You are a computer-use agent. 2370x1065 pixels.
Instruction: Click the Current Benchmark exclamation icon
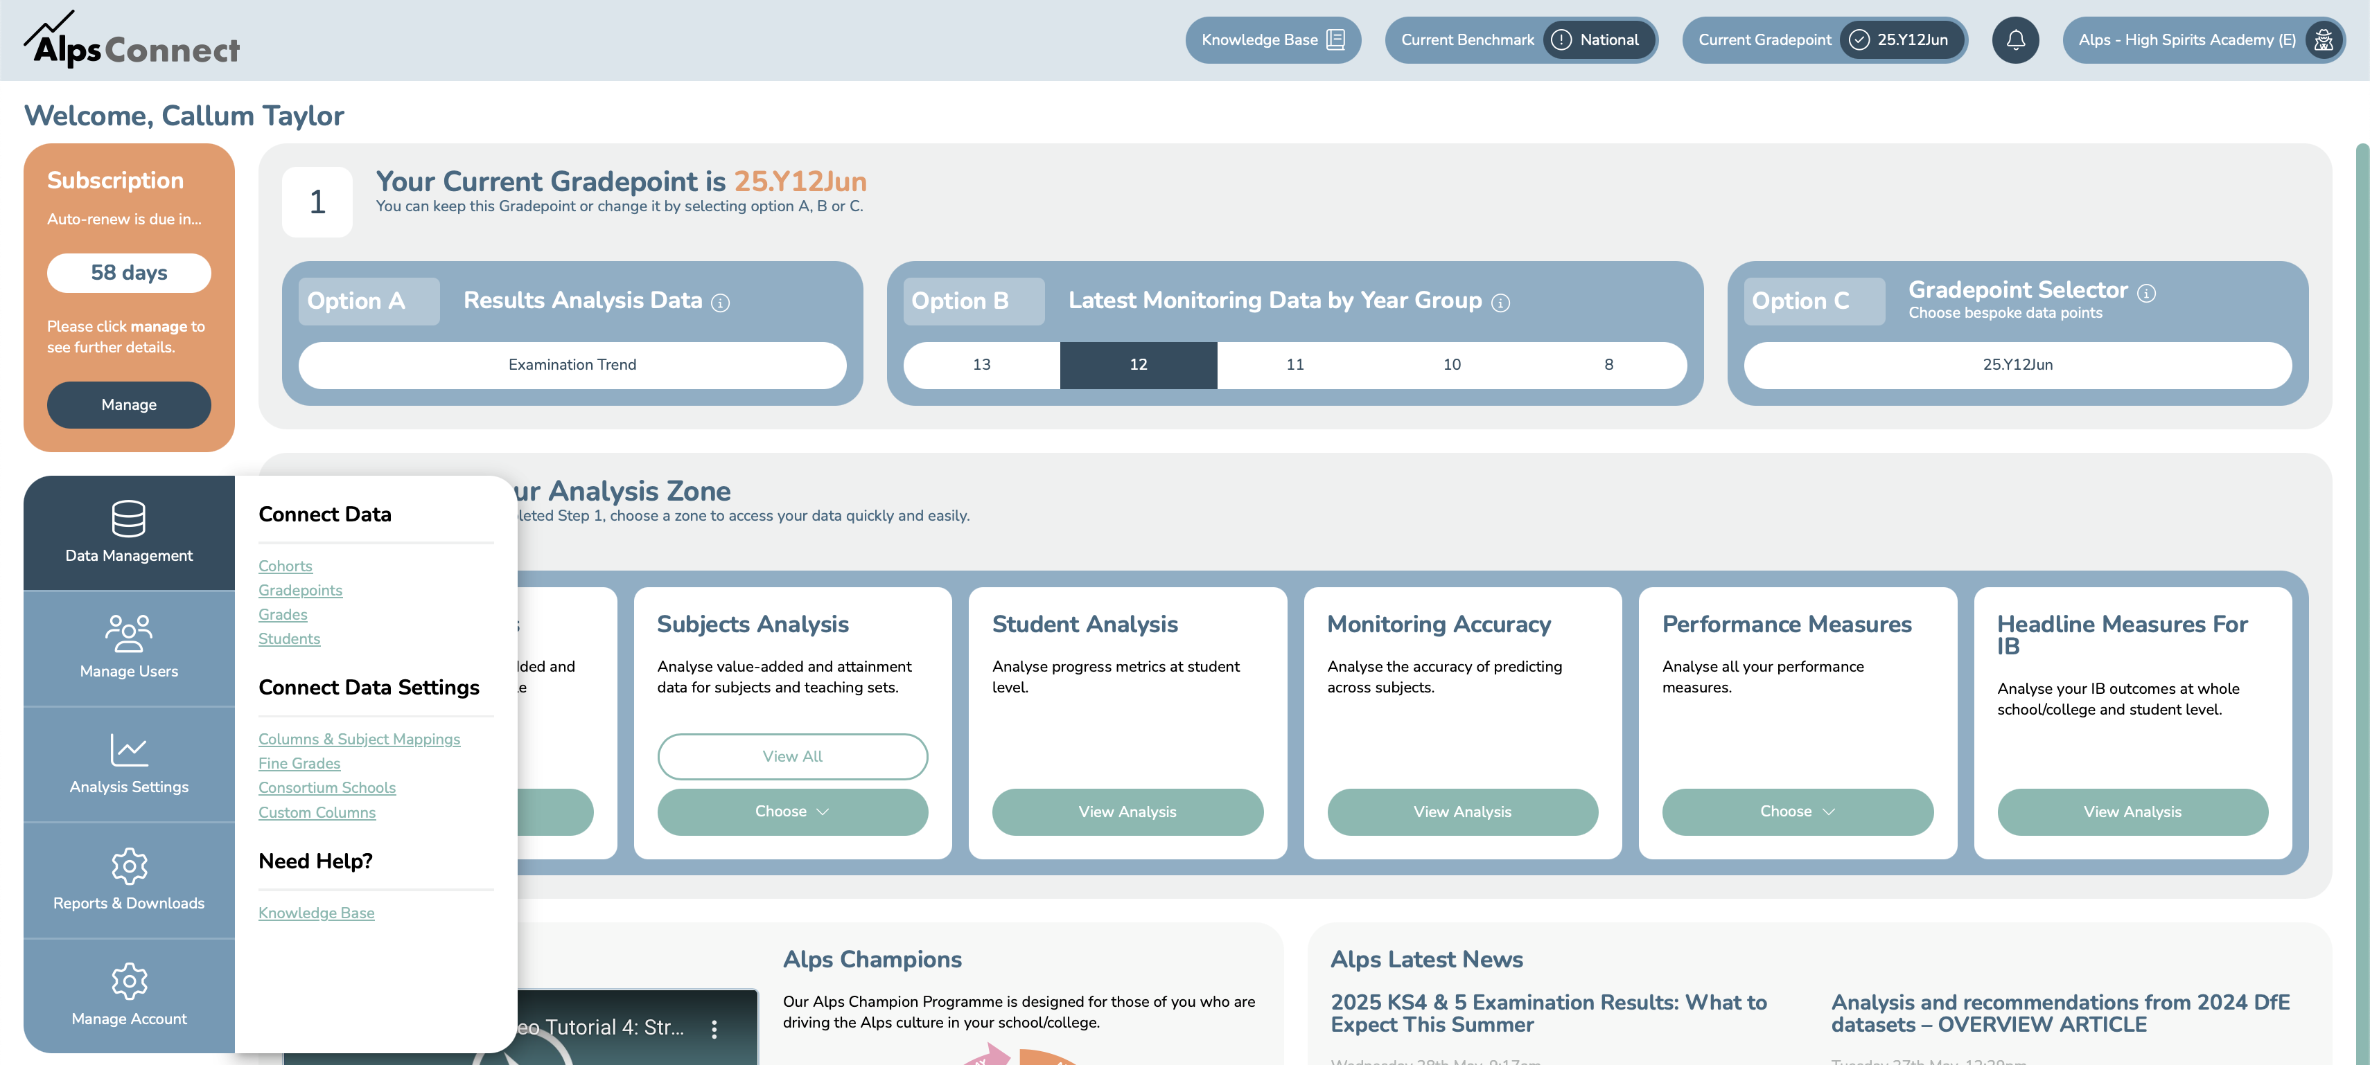(1561, 39)
